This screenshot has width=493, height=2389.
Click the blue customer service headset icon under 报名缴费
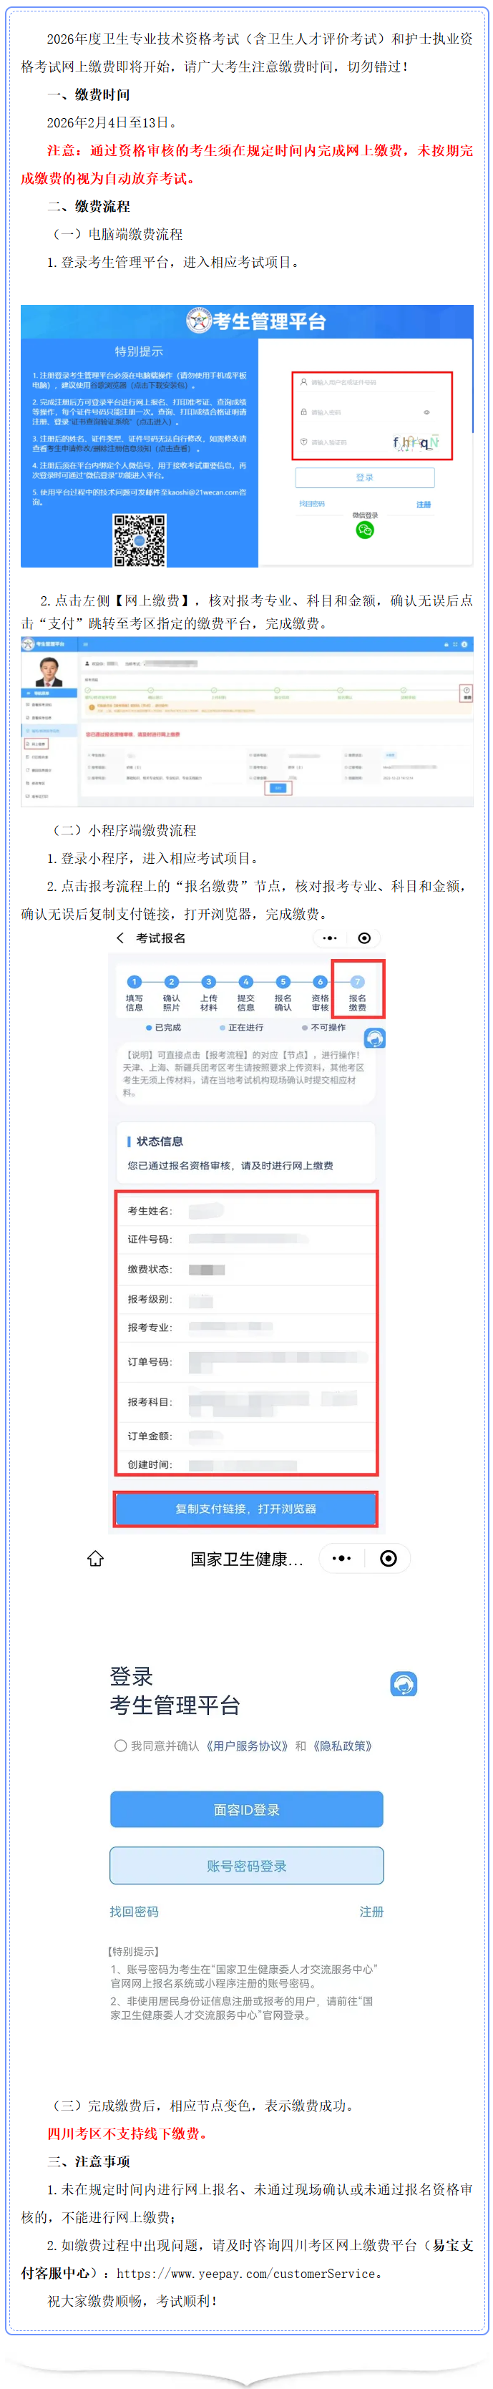(374, 1038)
